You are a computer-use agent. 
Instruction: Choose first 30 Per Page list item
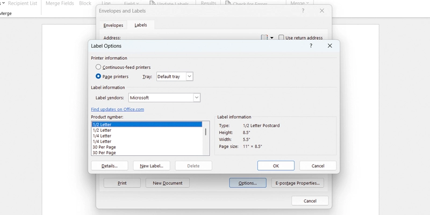(x=104, y=147)
